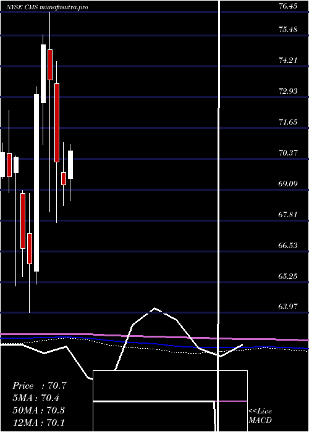Viewport: 309px width, 432px height.
Task: Click the 65.25 price axis label
Action: click(x=288, y=276)
